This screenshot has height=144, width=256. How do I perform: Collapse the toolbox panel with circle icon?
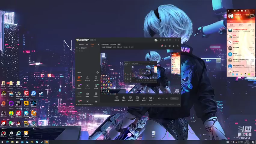pos(98,73)
